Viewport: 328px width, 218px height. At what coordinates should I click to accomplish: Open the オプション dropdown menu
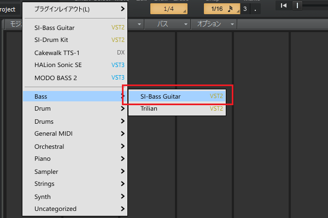[214, 24]
